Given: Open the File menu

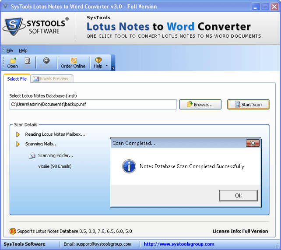Looking at the screenshot, I should coord(10,50).
